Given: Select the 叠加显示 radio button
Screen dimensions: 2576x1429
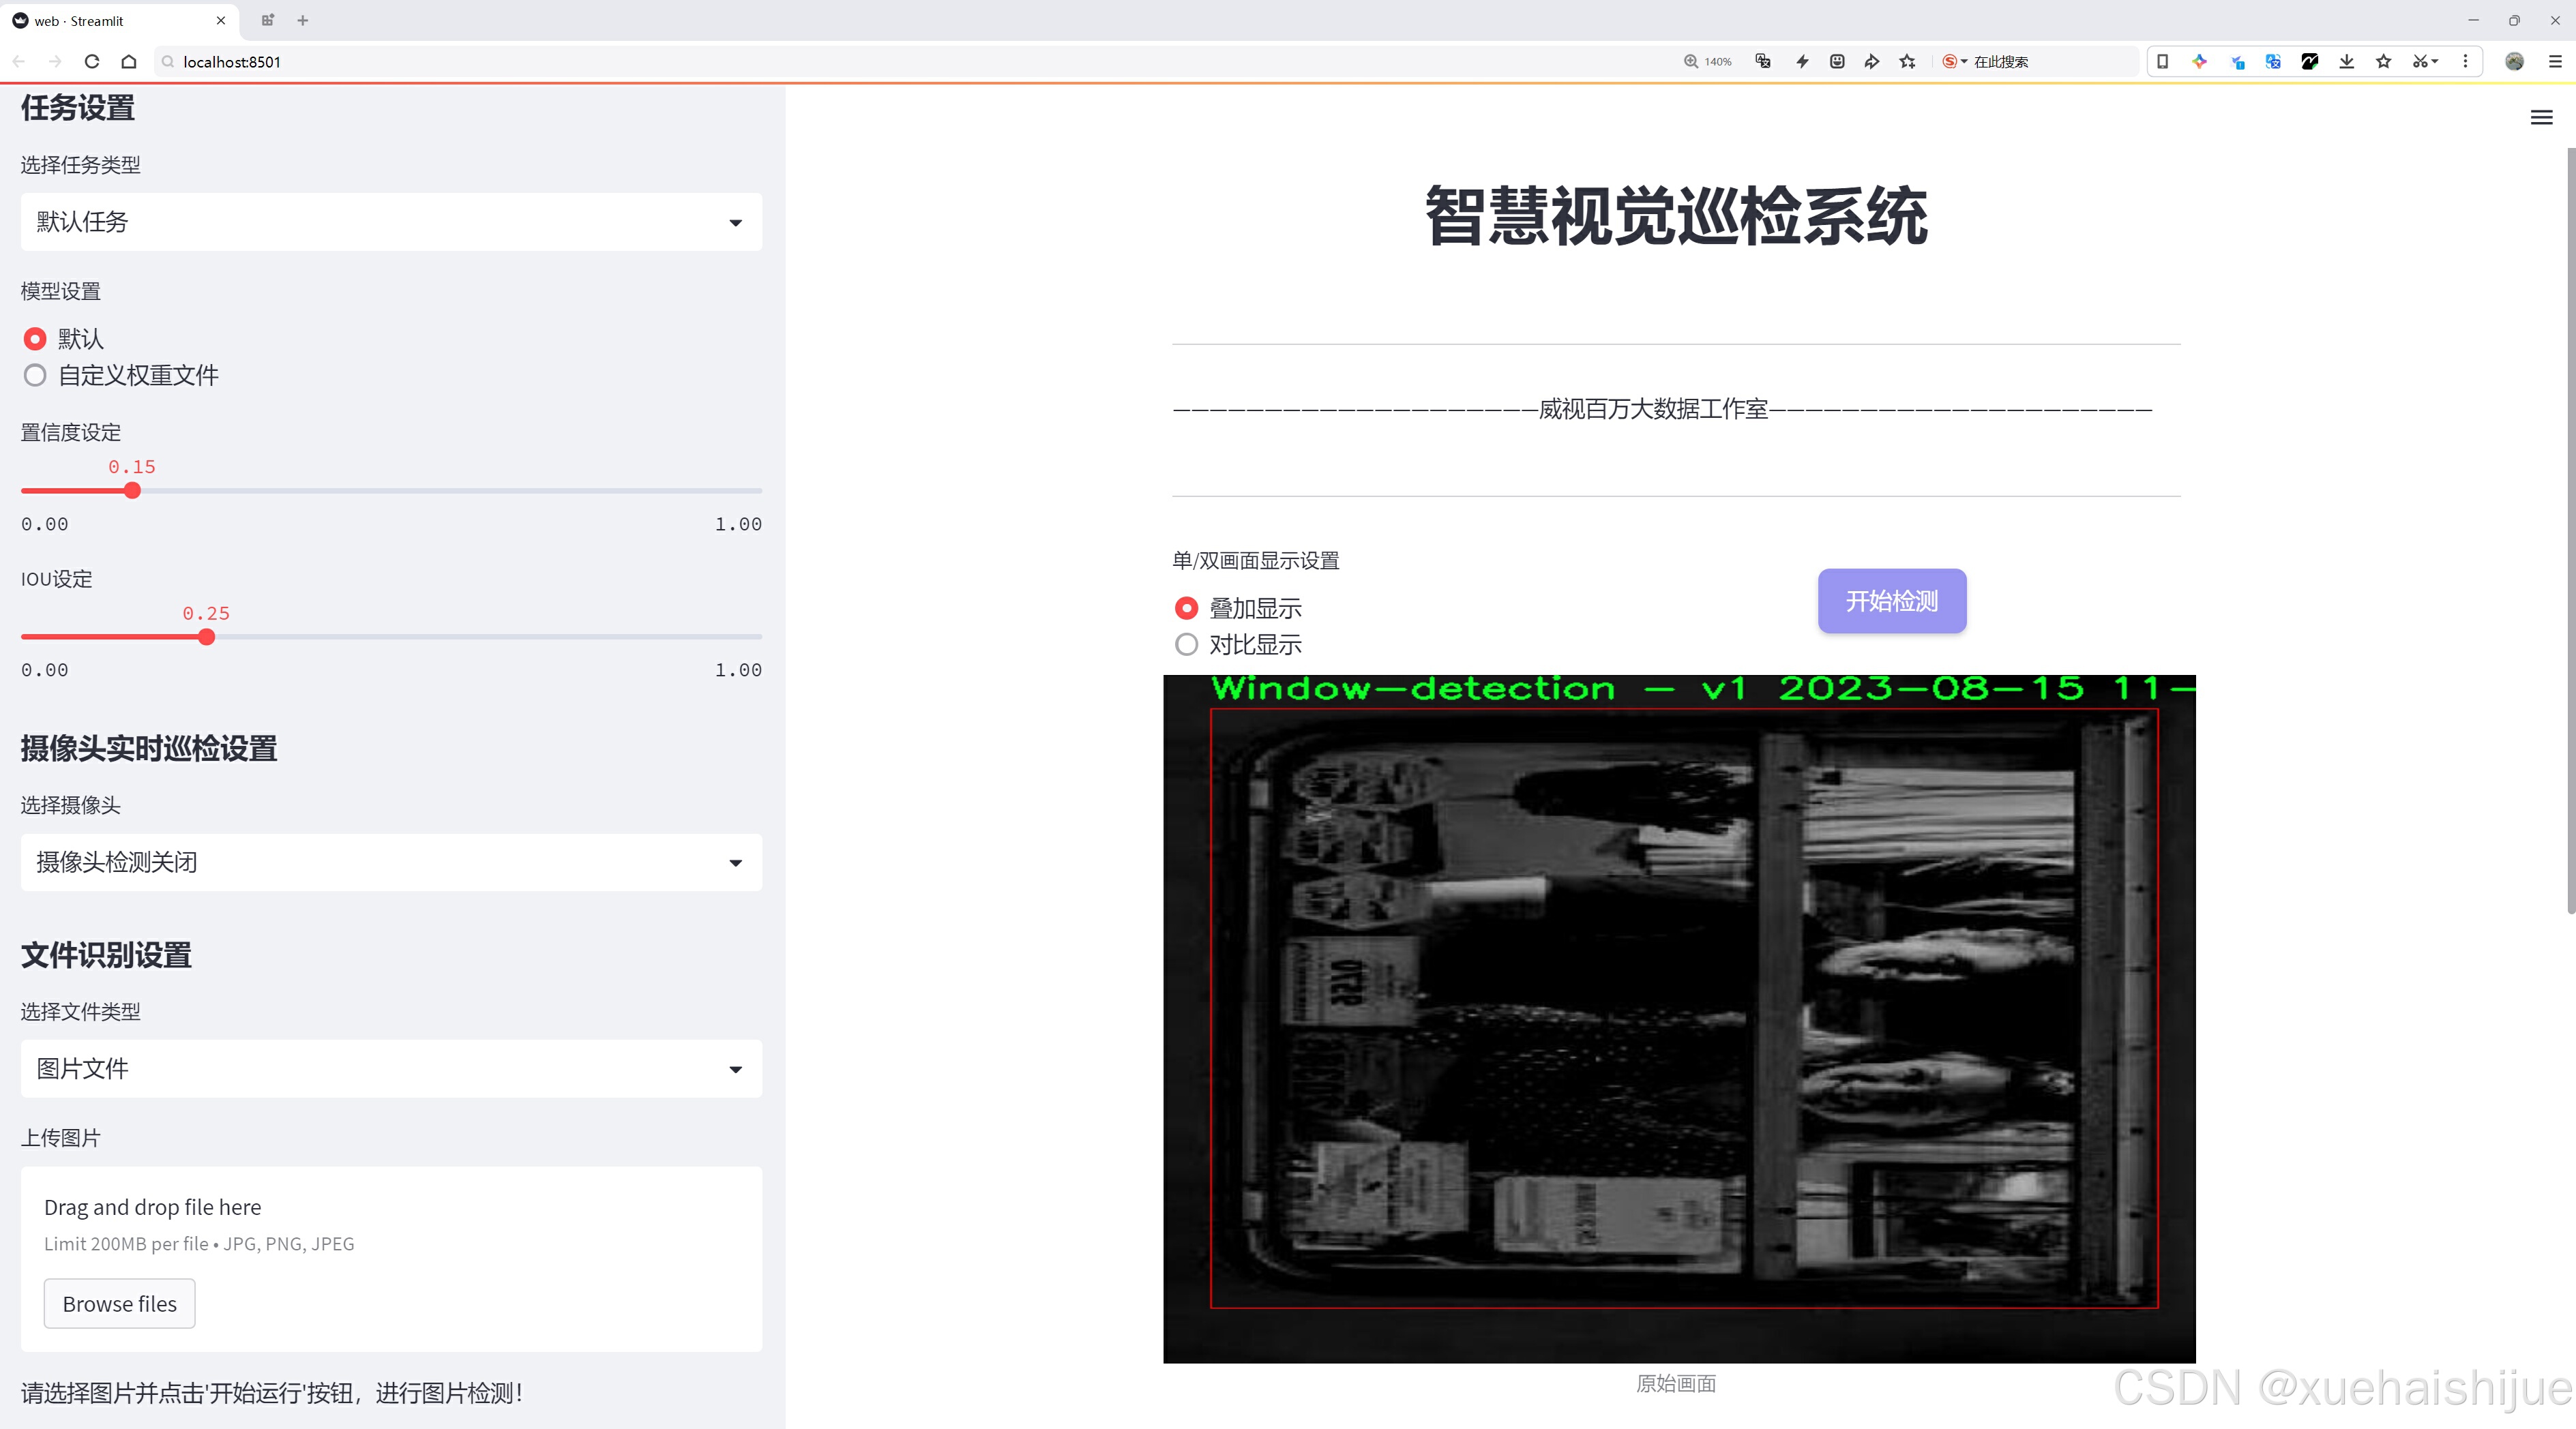Looking at the screenshot, I should coord(1186,607).
